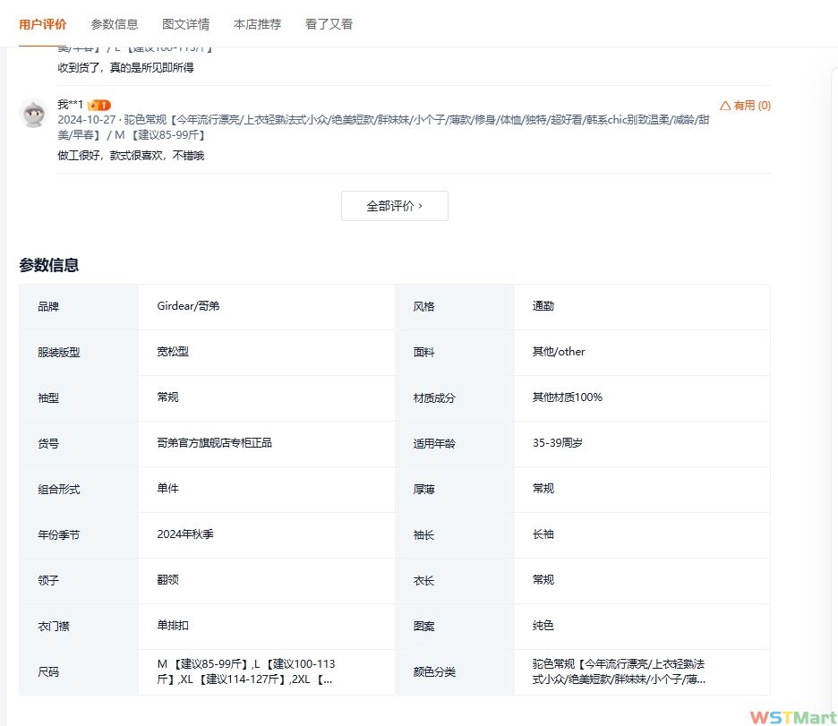Open the 看了又看 tab

point(329,24)
